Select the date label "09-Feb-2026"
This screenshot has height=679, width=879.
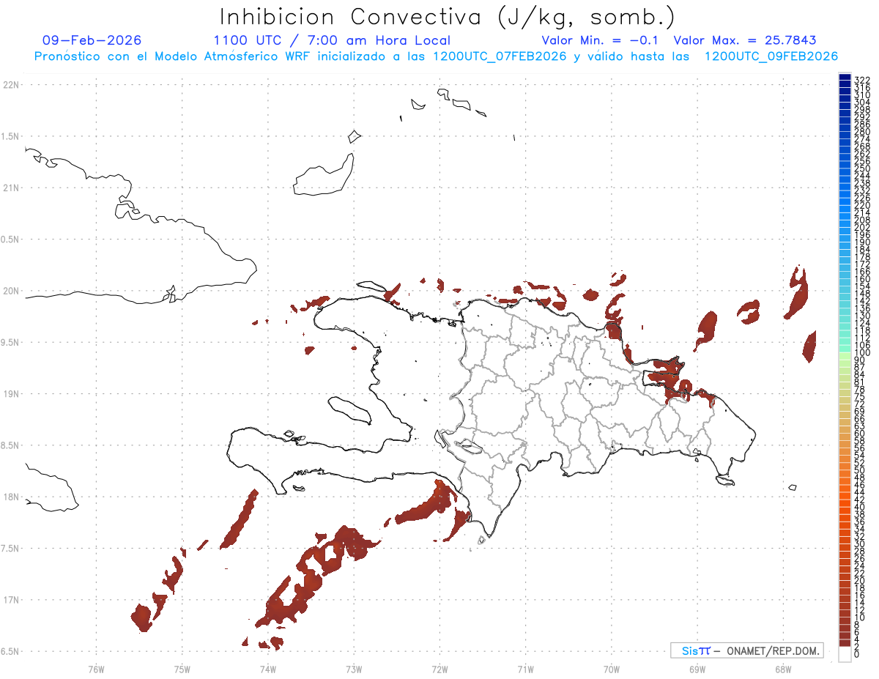point(92,40)
